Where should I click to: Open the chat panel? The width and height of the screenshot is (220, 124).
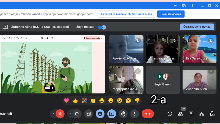[191, 114]
